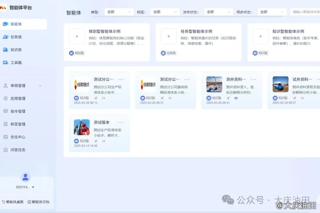Click the plus icon for 规划型智能体示例
The image size is (320, 213).
click(77, 36)
